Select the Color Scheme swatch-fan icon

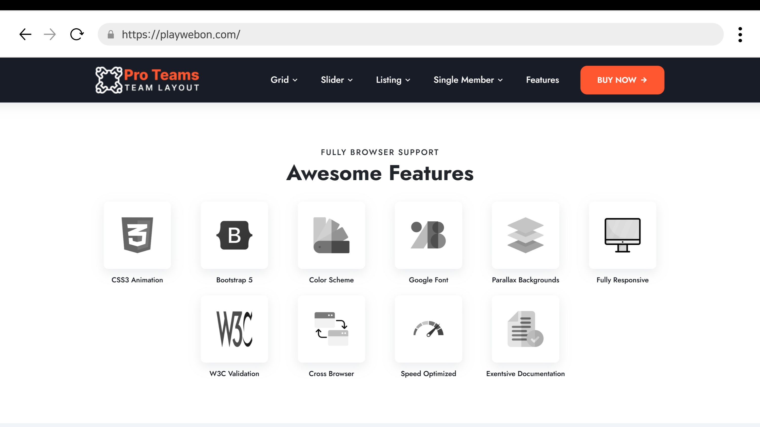pos(331,235)
